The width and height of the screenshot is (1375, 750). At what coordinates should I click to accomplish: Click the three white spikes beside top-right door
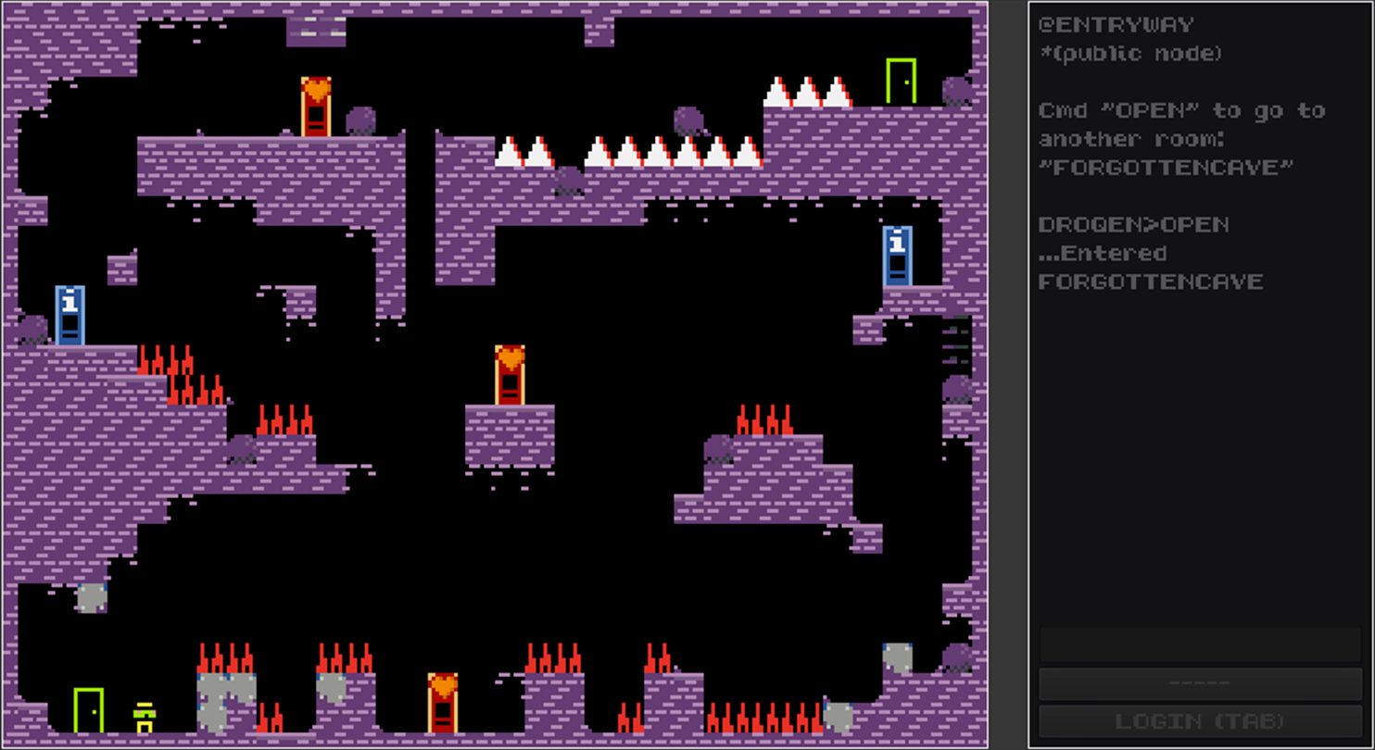(807, 93)
